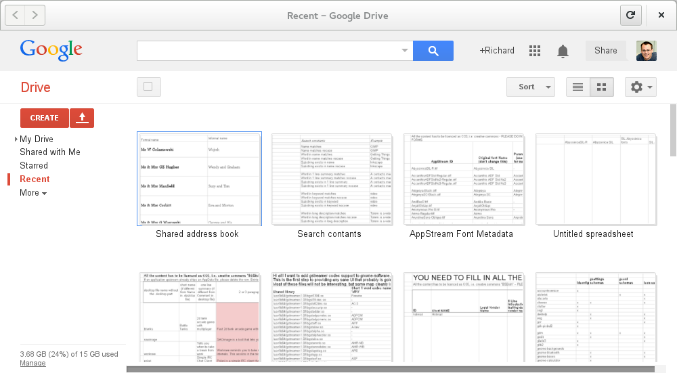Click the Google logo
Screen dimensions: 677x373
tap(51, 50)
